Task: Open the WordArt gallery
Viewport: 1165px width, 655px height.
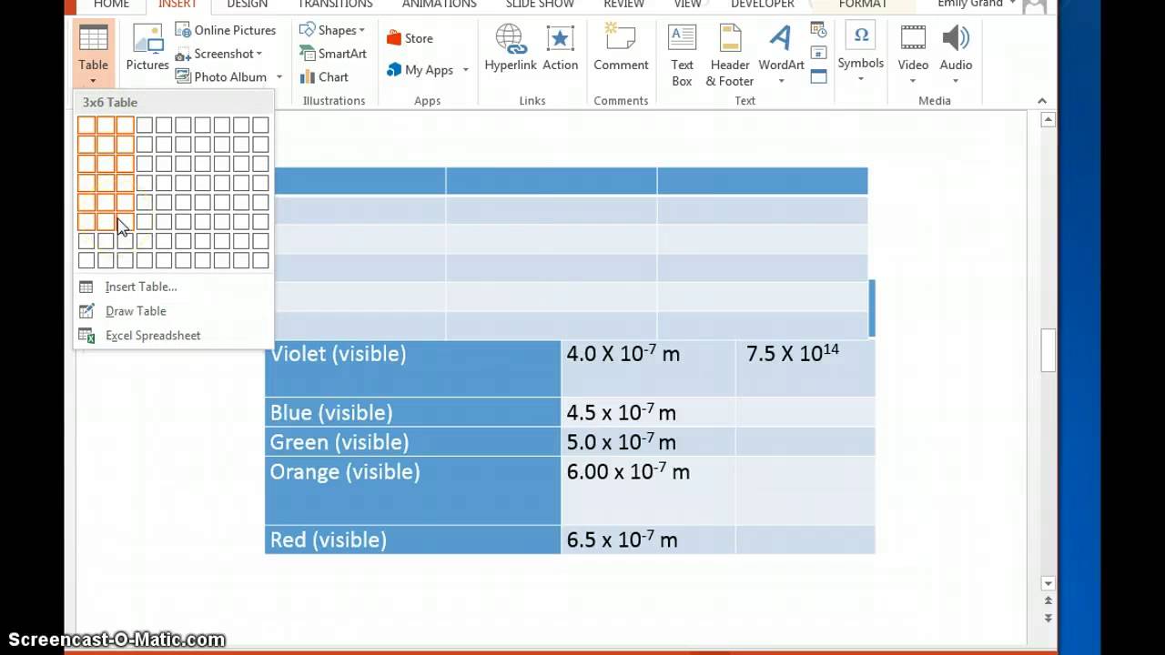Action: click(x=781, y=55)
